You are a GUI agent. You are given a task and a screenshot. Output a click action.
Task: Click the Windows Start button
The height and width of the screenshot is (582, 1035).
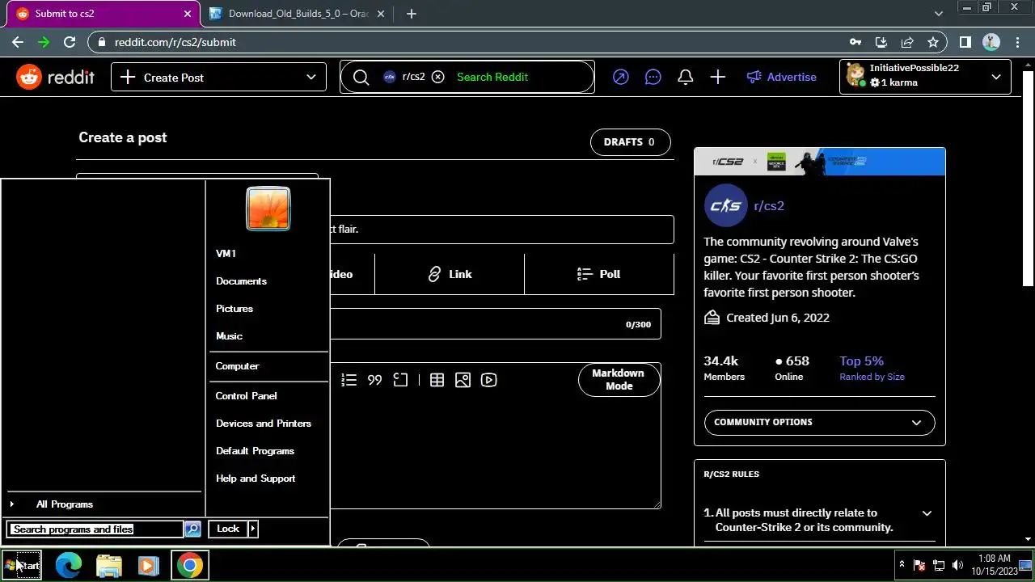22,565
